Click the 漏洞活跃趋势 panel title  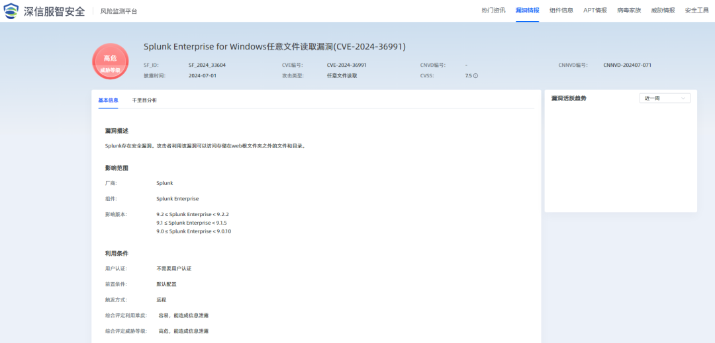pos(569,98)
